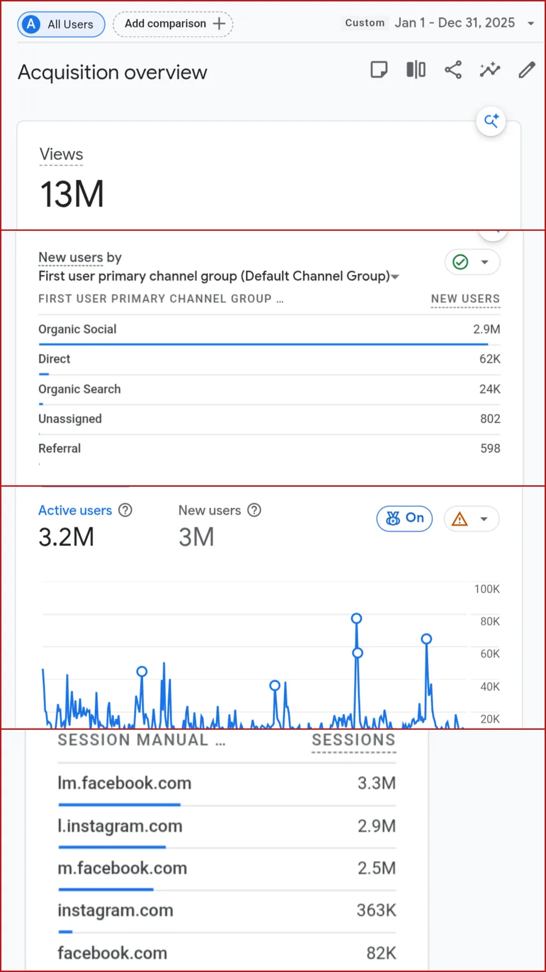Click the share report icon
This screenshot has height=972, width=546.
[453, 70]
